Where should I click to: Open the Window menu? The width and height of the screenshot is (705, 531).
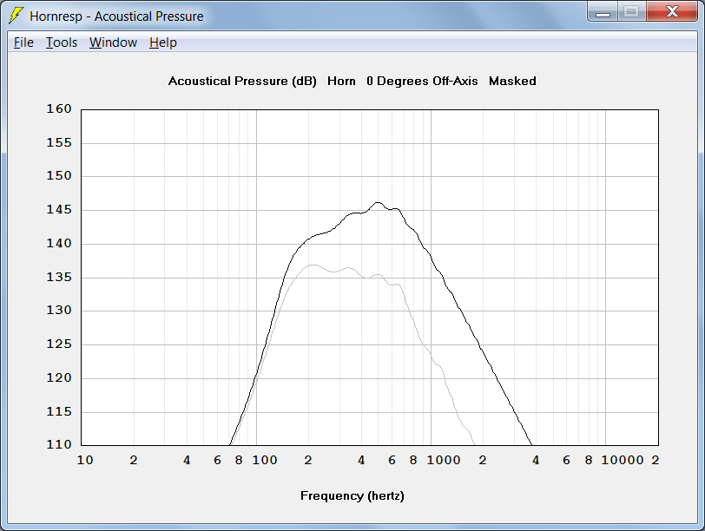click(113, 43)
